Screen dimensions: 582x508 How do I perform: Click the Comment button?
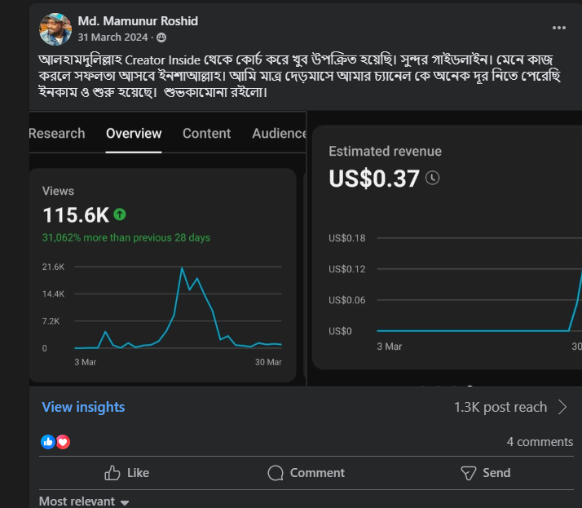pyautogui.click(x=306, y=473)
